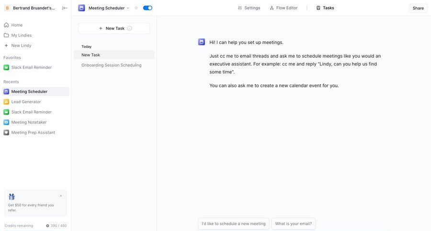Screen dimensions: 431x231
Task: Switch to the Tasks tab
Action: pyautogui.click(x=325, y=8)
